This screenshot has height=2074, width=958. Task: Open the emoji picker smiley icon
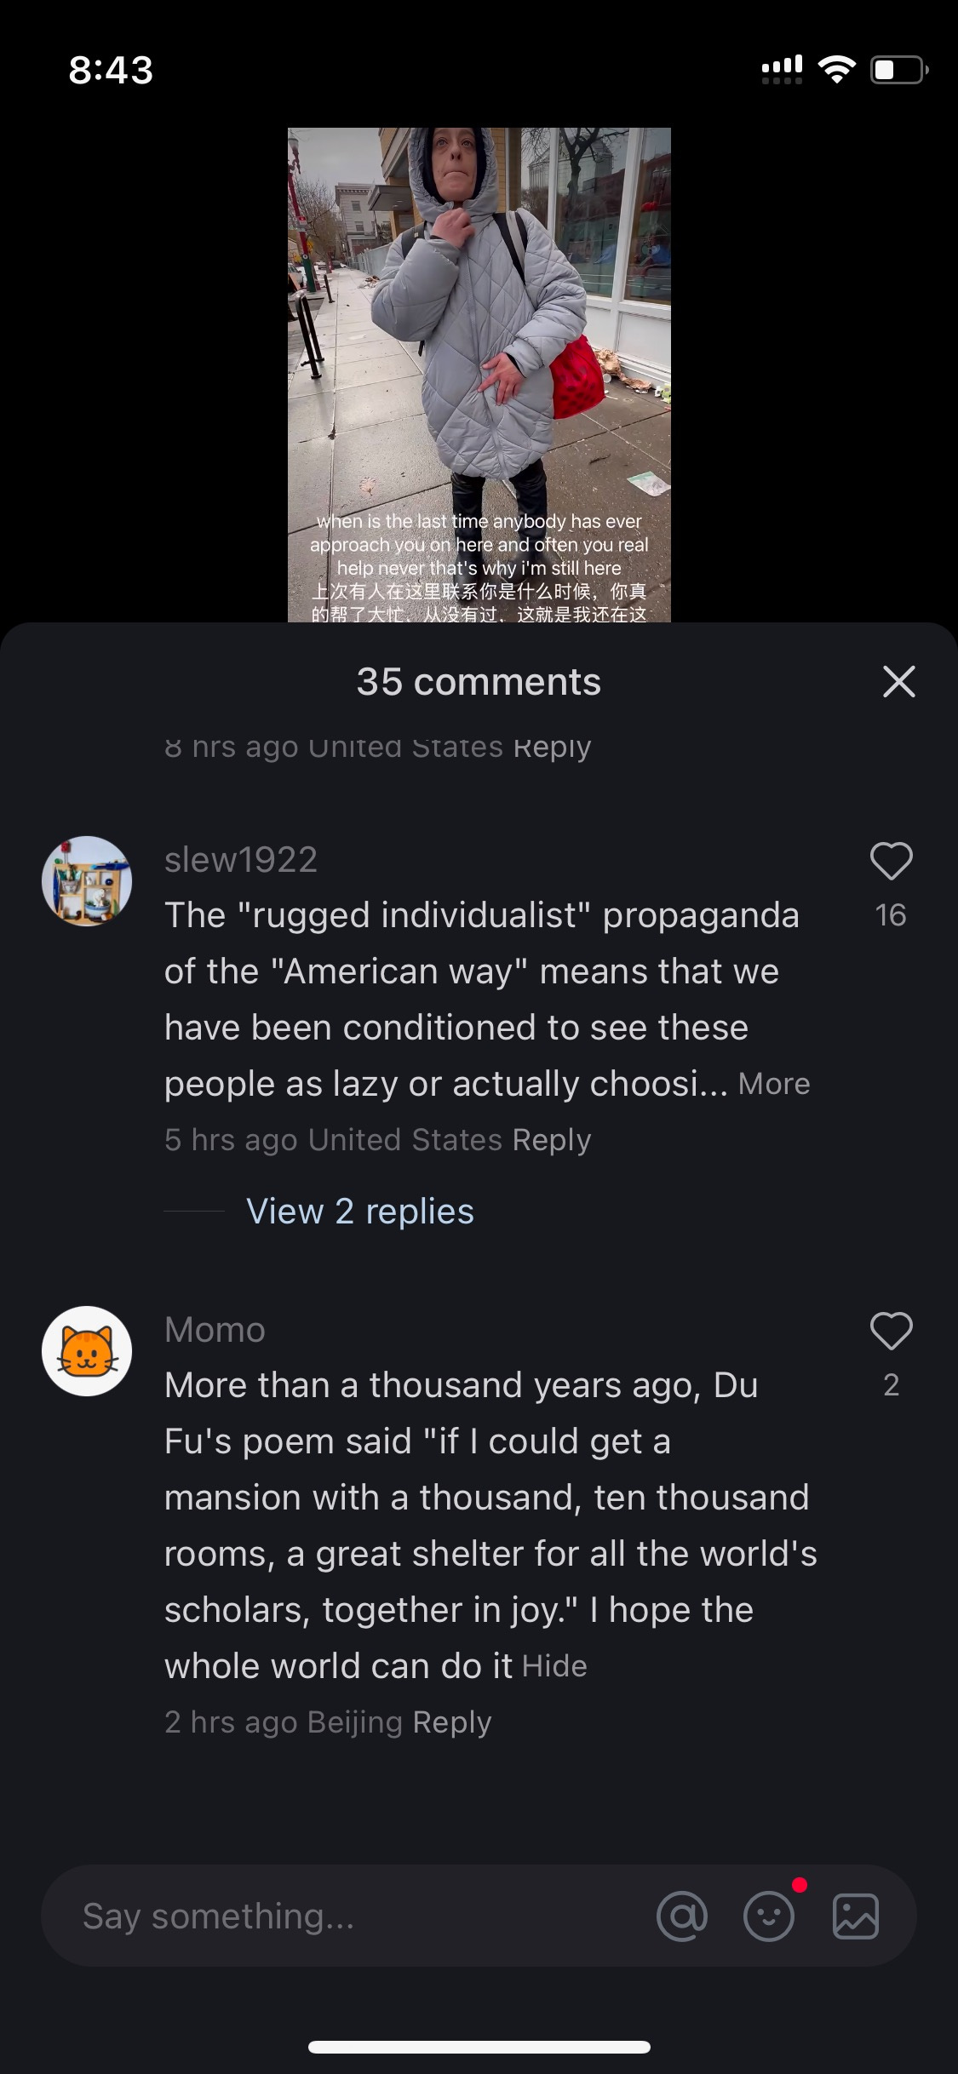tap(769, 1916)
